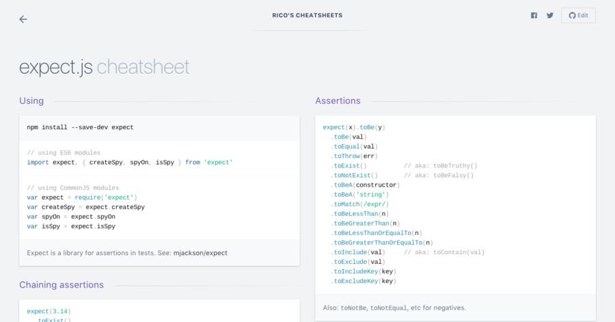Click the expect(3.14) code line
The image size is (615, 322).
tap(49, 312)
